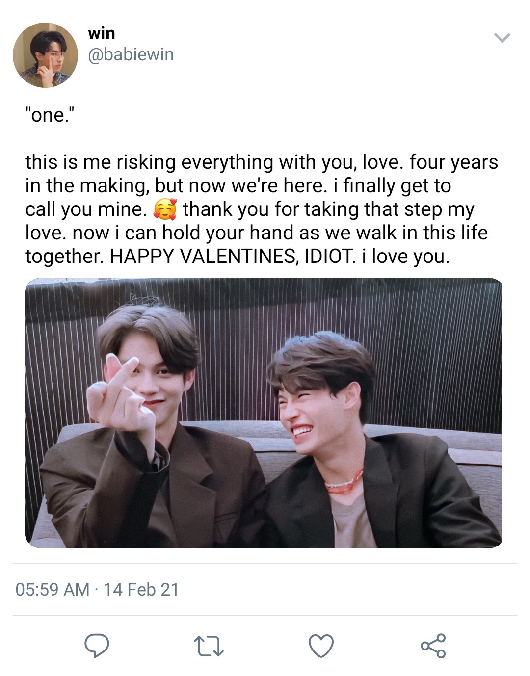Click the display name "win"

click(102, 34)
